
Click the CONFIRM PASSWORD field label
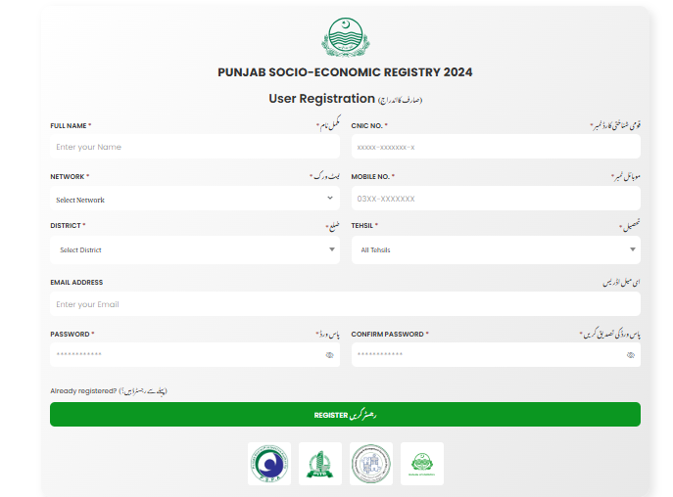[x=388, y=334]
